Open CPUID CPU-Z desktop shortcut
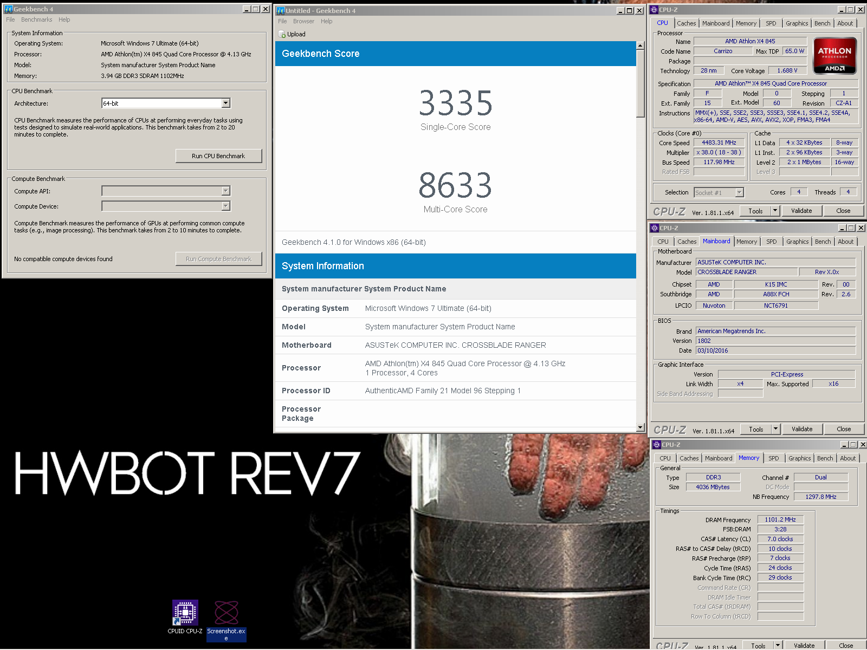Viewport: 867px width, 650px height. click(x=185, y=617)
